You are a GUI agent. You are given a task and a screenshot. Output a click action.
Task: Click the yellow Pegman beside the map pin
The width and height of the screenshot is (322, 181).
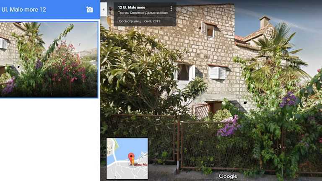[132, 162]
